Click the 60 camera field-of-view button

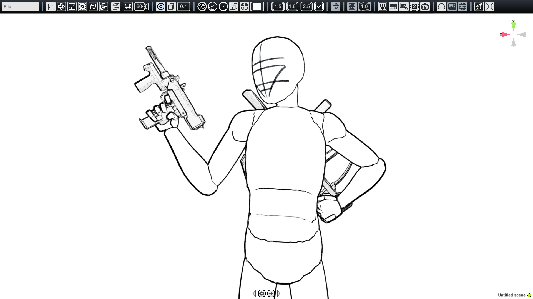(x=142, y=6)
